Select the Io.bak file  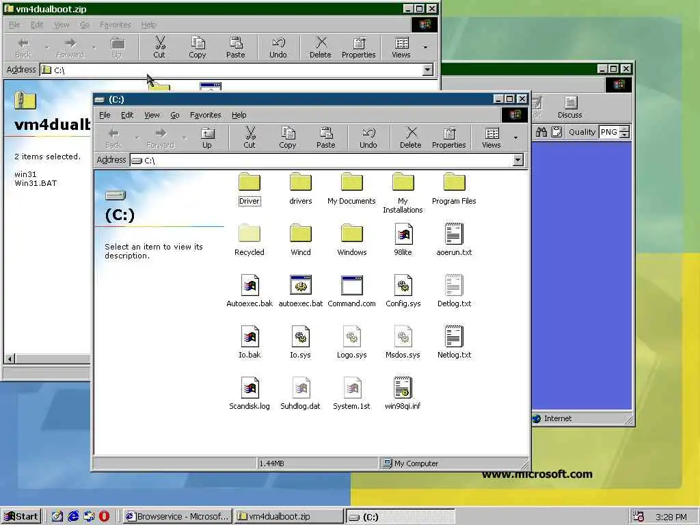point(250,343)
